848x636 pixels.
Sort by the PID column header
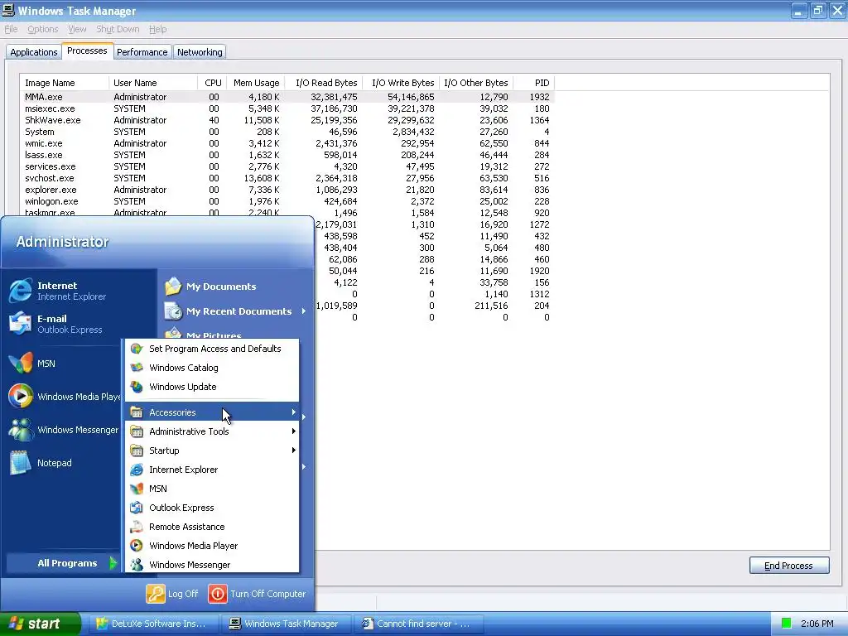click(534, 83)
